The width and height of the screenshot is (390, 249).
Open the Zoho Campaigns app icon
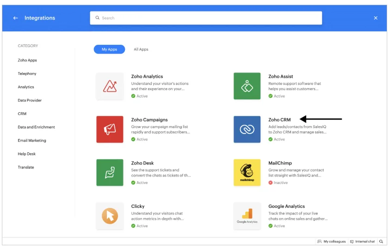[110, 129]
